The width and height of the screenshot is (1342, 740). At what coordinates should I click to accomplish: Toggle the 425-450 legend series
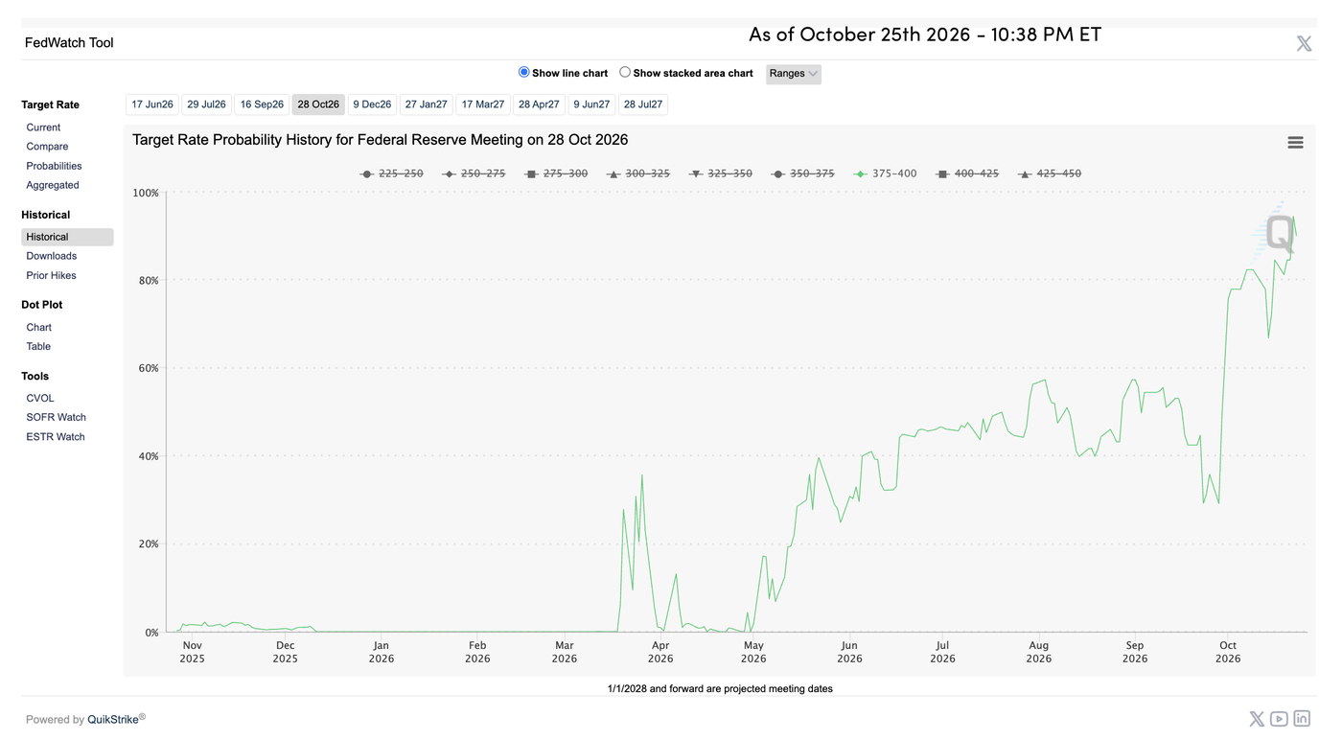coord(1050,173)
